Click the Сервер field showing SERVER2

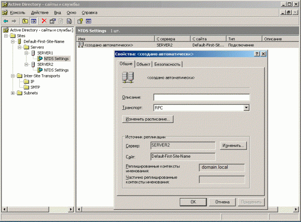[x=183, y=145]
